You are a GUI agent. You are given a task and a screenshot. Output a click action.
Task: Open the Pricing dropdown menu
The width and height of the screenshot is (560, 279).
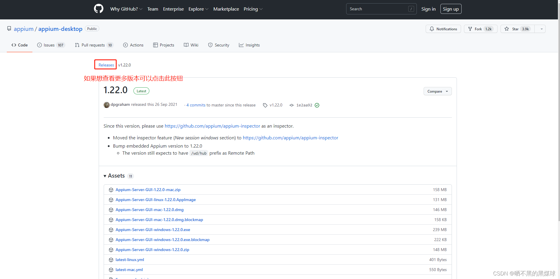[x=253, y=9]
